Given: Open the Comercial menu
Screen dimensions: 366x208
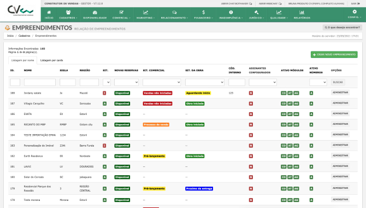Looking at the screenshot, I should pos(121,15).
